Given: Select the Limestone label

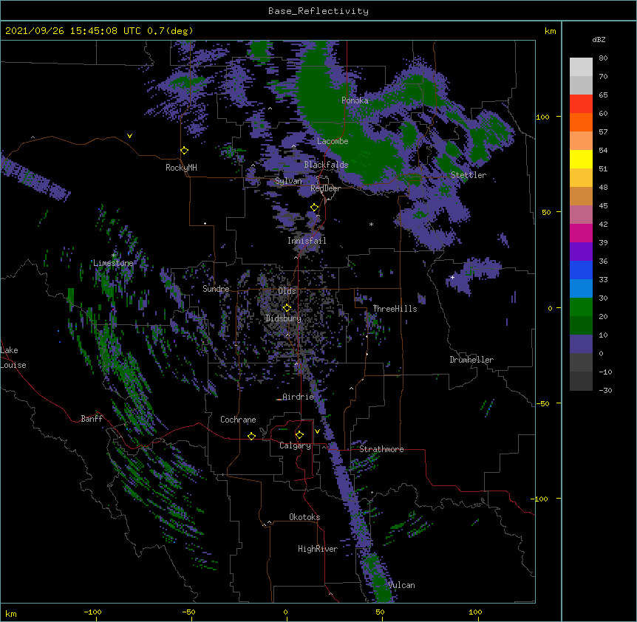Looking at the screenshot, I should click(113, 263).
